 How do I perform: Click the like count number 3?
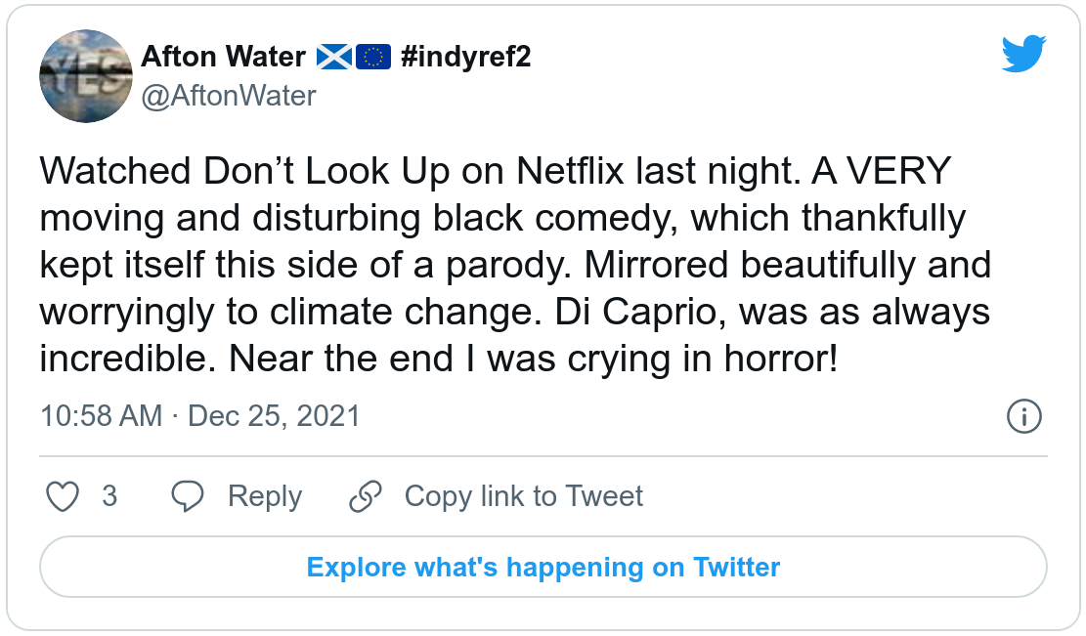click(x=109, y=496)
